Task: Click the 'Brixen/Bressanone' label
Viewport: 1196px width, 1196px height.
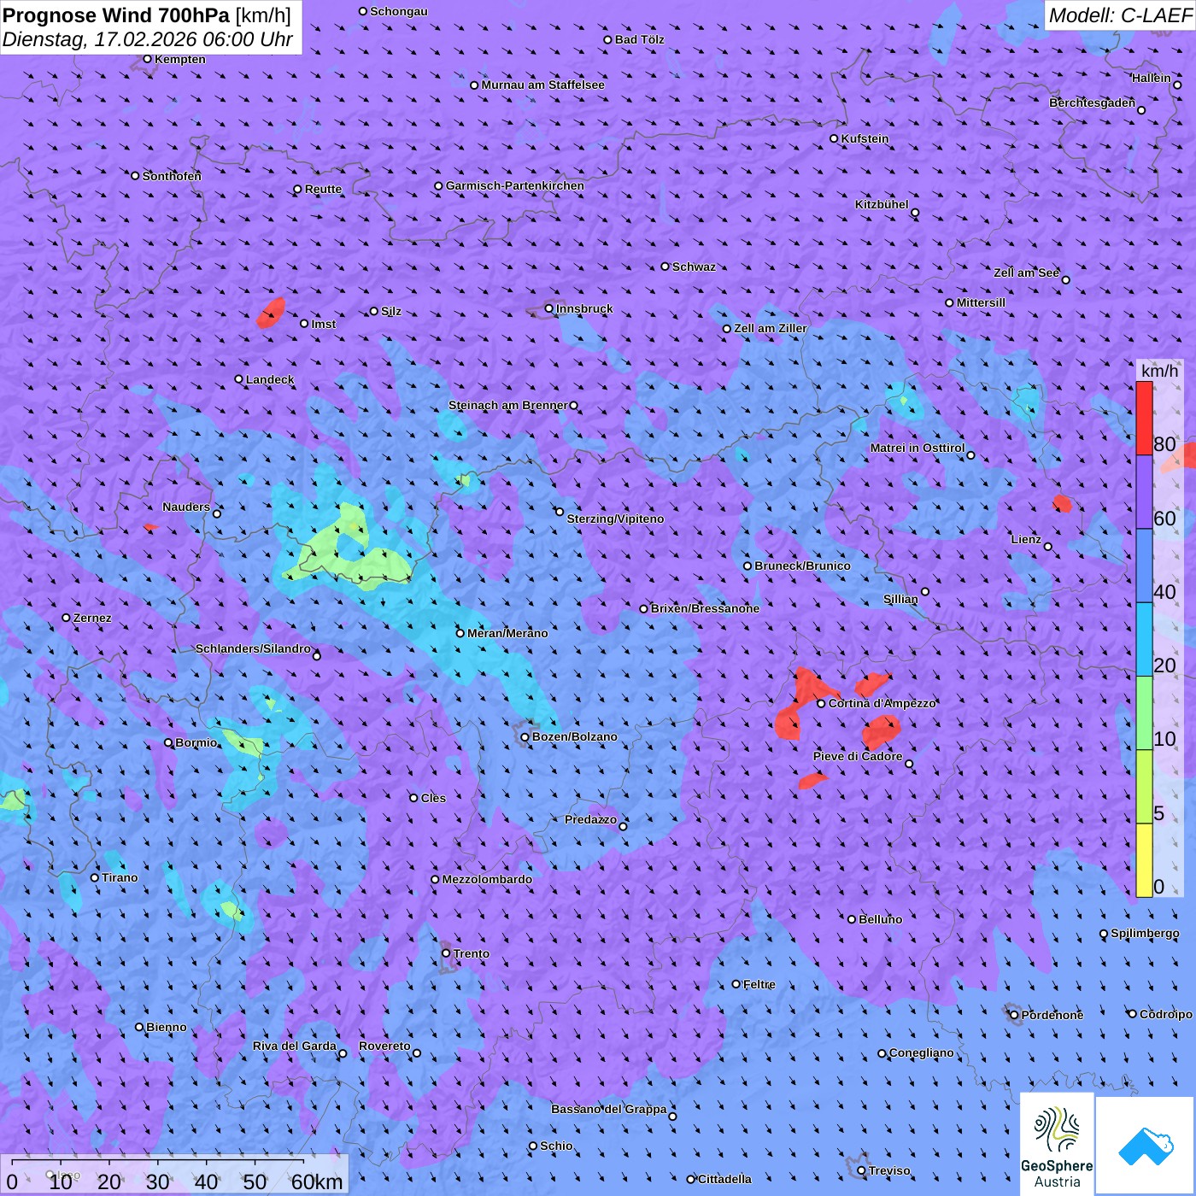Action: (x=705, y=608)
